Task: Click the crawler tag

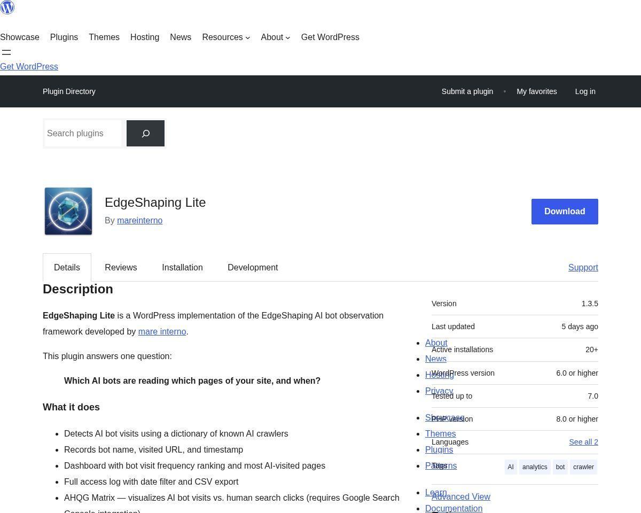Action: [x=583, y=467]
